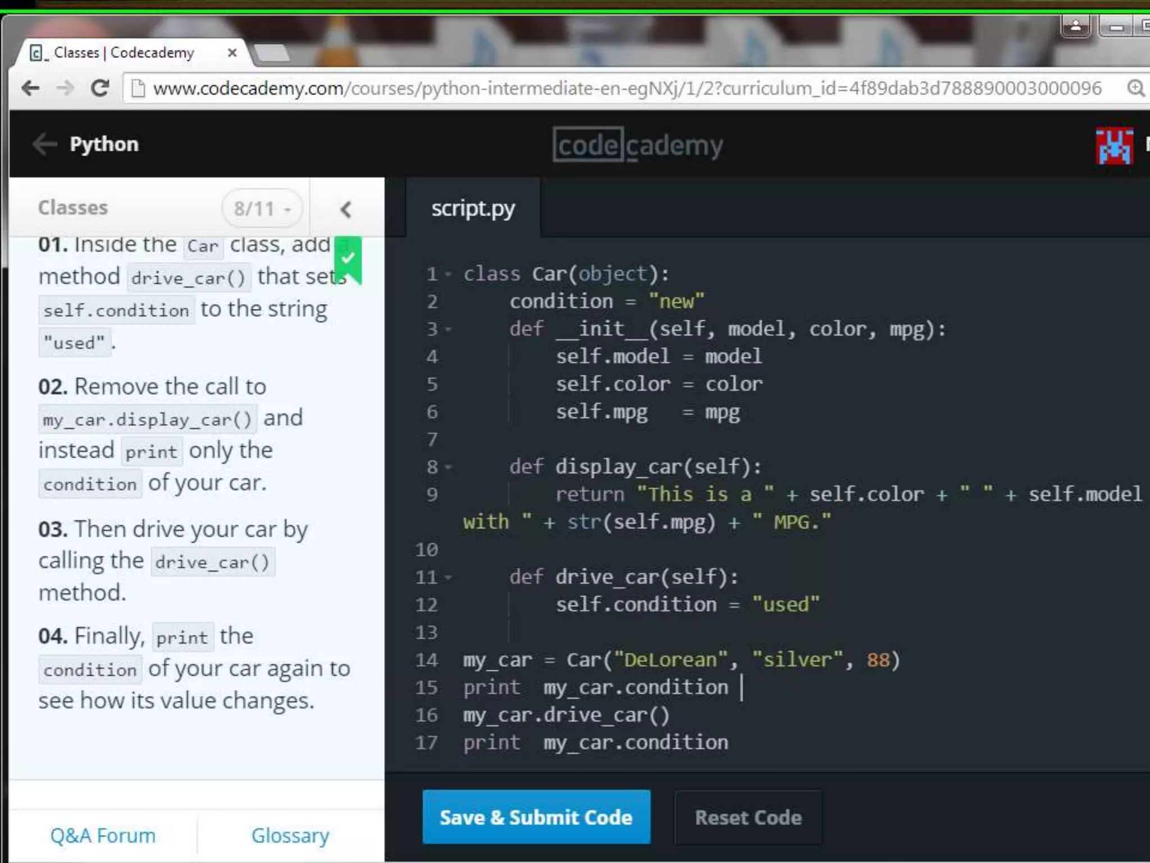Click line 14 my_car = Car assignment

click(681, 660)
